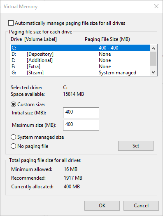Focus the Initial size (MB) field

pos(81,113)
